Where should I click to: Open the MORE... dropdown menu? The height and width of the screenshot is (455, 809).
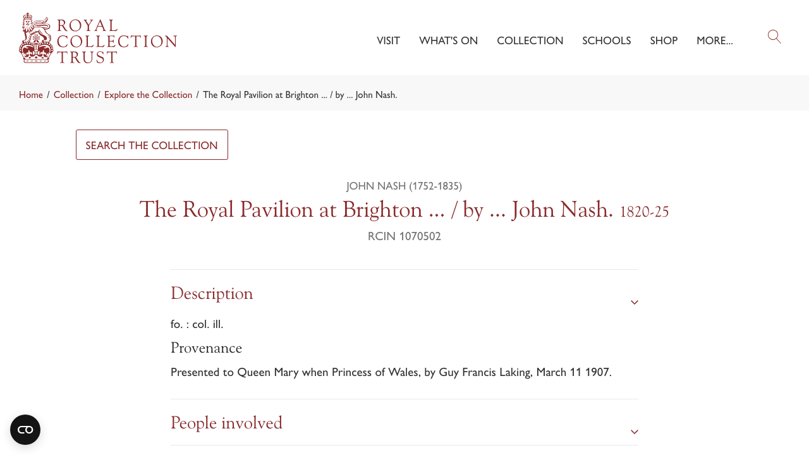[x=715, y=39]
